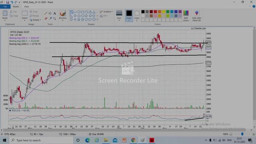Viewport: 256px width, 144px height.
Task: Open the Paste dropdown arrow
Action: click(x=5, y=20)
